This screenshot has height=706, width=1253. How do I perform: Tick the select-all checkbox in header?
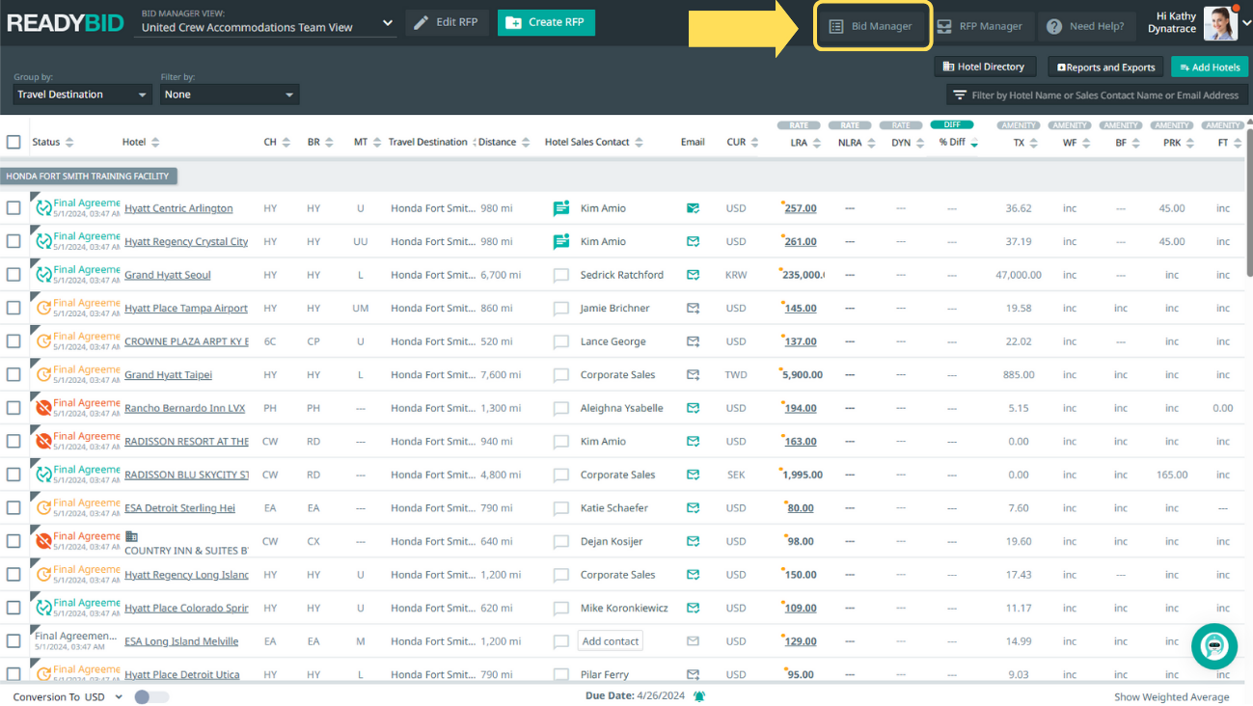(x=14, y=142)
